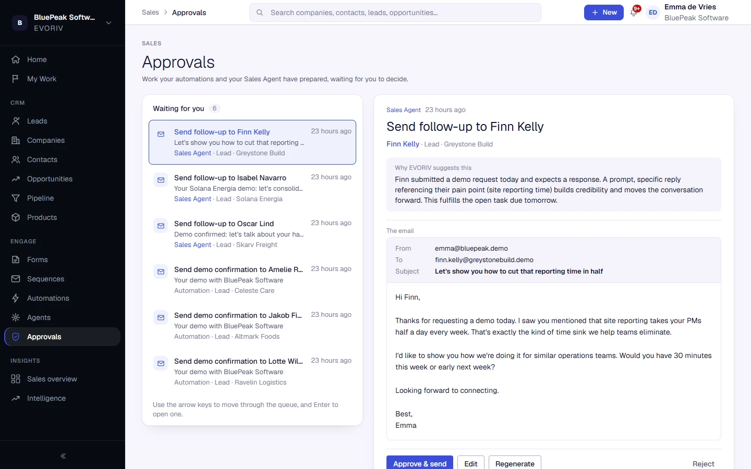Select the Pipeline funnel icon
This screenshot has height=469, width=751.
tap(16, 198)
